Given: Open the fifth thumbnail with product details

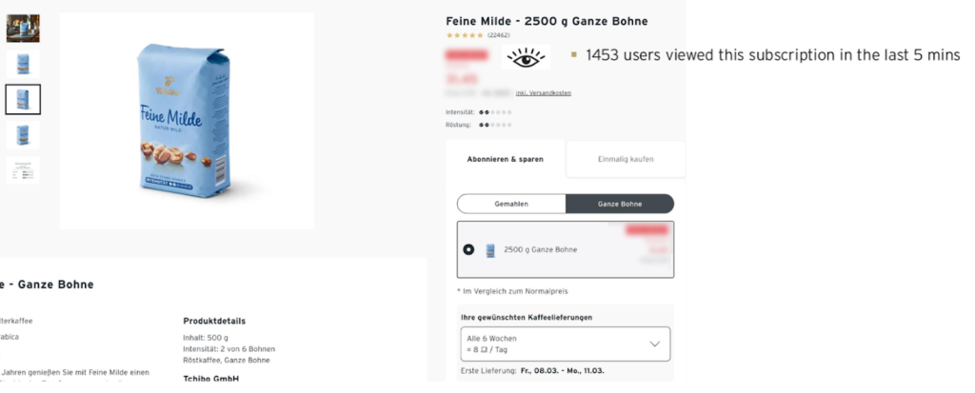Looking at the screenshot, I should click(x=23, y=169).
